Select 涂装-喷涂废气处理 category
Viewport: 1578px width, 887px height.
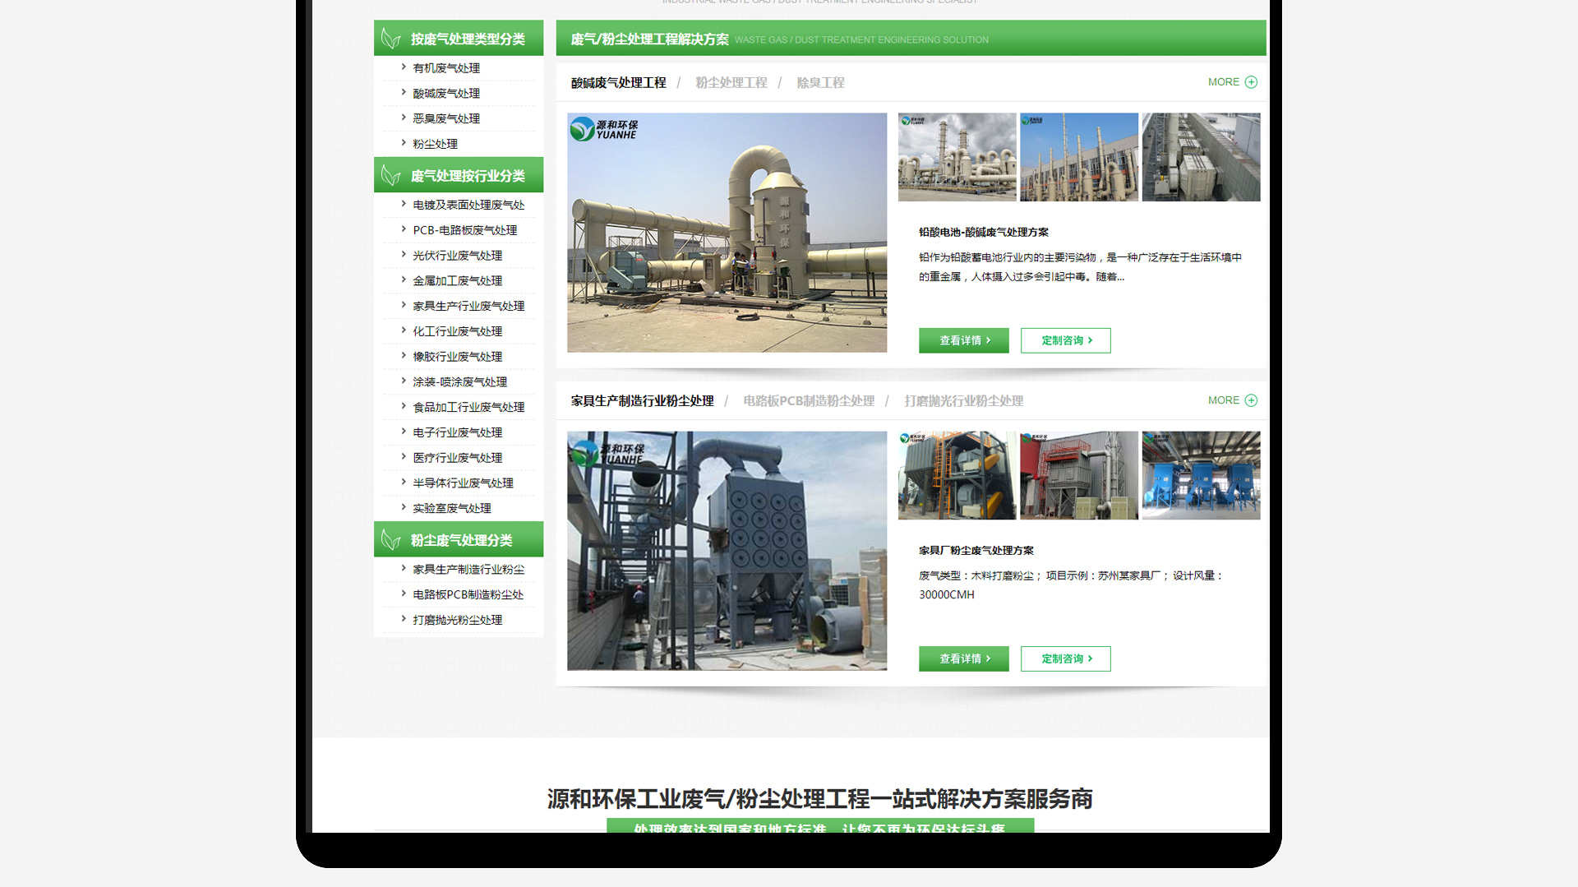pos(459,382)
